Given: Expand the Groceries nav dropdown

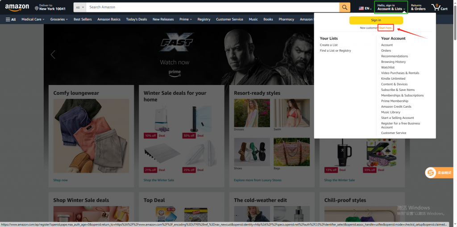Looking at the screenshot, I should pos(59,20).
